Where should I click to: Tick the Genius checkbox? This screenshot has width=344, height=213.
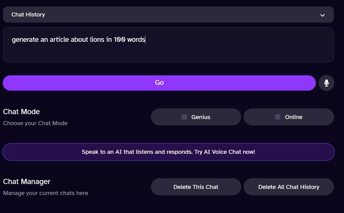point(184,117)
